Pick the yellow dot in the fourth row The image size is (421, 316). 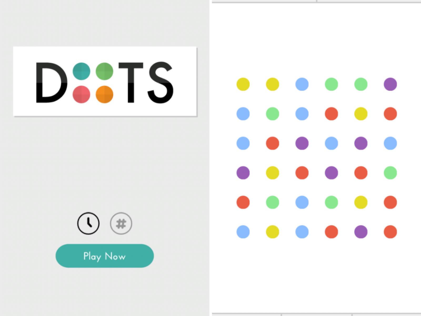[x=272, y=173]
